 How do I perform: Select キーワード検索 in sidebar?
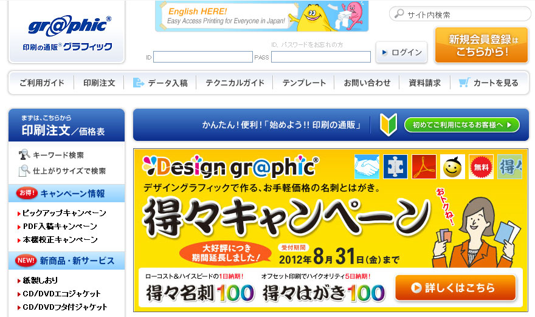58,155
